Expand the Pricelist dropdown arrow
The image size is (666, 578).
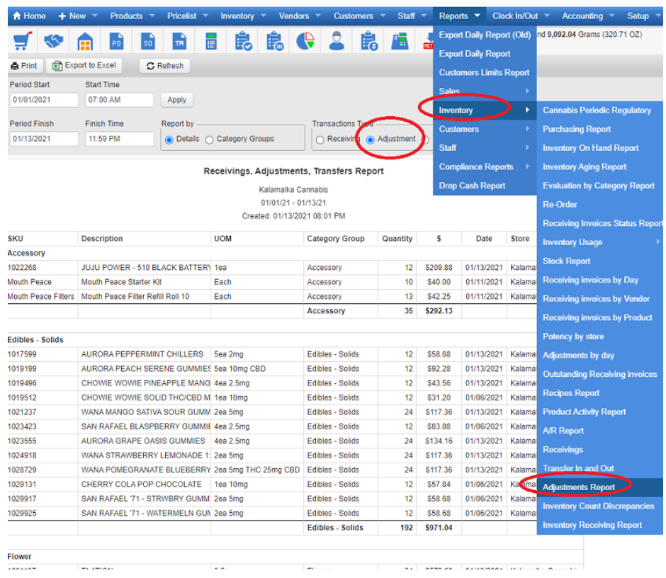205,16
